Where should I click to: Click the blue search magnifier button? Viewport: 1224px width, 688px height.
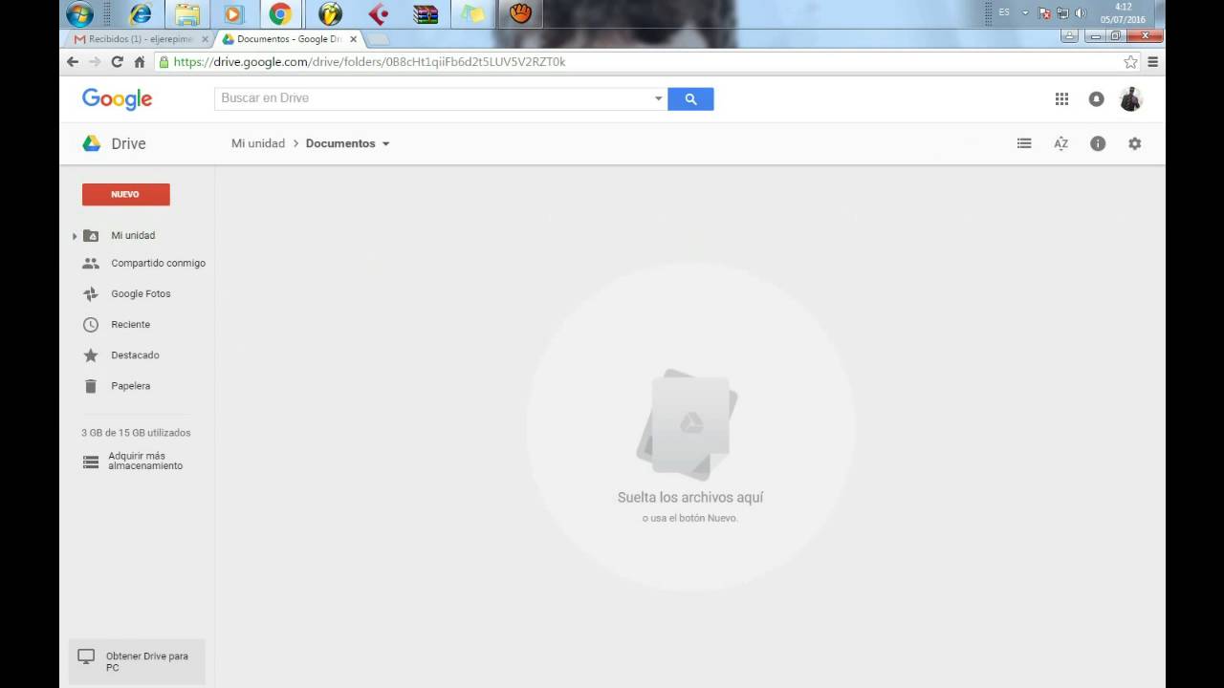click(690, 98)
